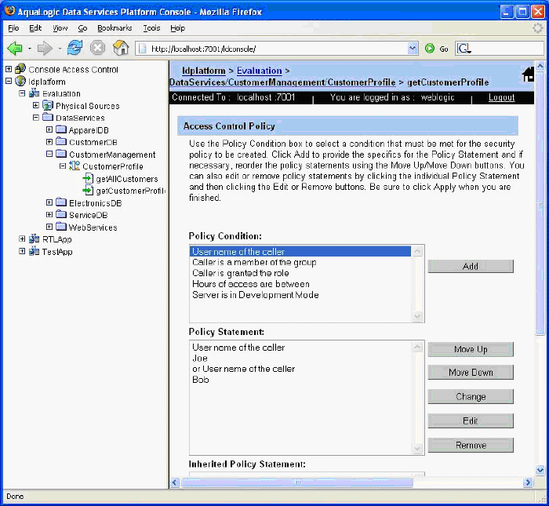The image size is (549, 506).
Task: Click the Back navigation arrow
Action: (15, 48)
